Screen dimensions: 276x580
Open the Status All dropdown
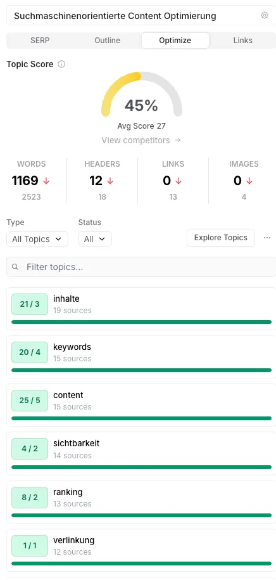[x=95, y=239]
